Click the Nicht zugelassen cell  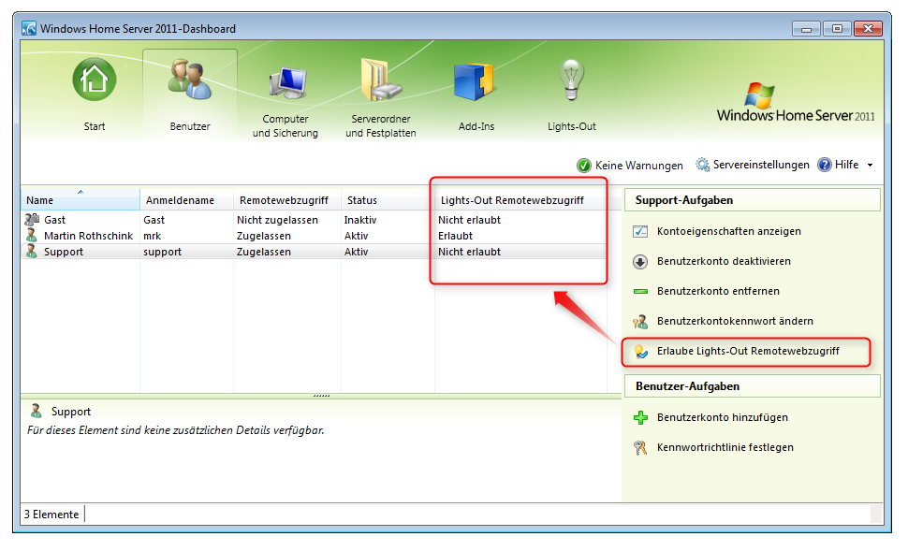click(277, 220)
